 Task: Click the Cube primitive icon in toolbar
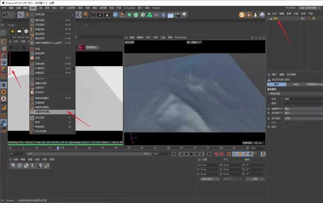(x=115, y=15)
